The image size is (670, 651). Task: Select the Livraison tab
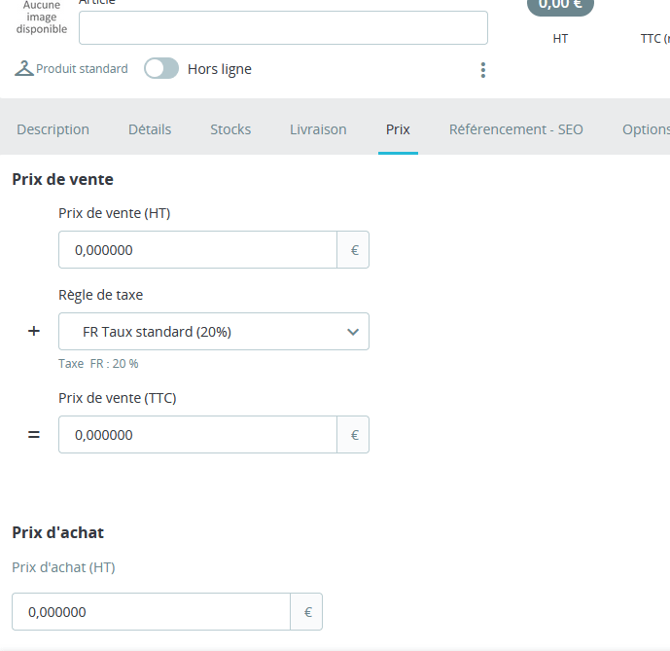(x=318, y=129)
